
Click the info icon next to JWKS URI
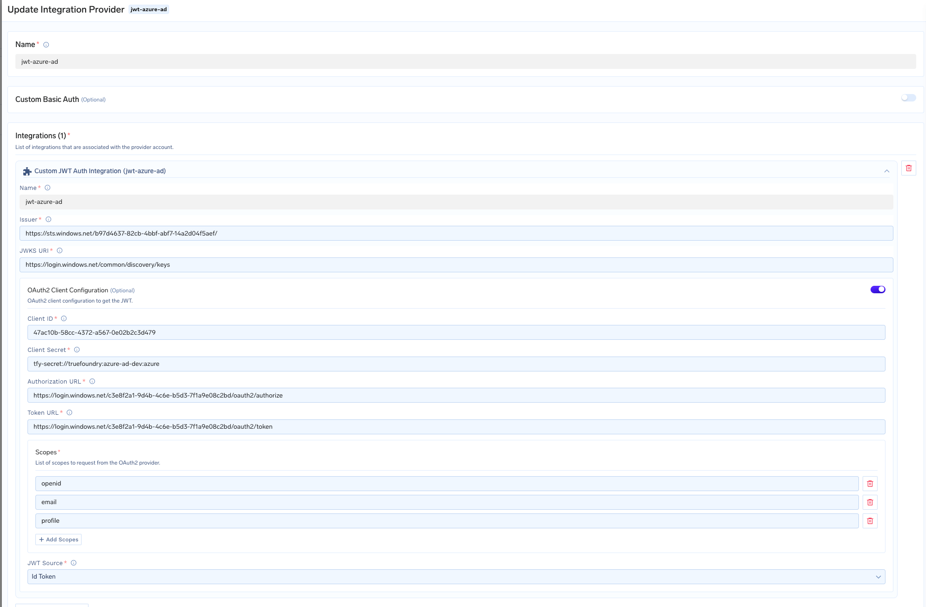60,251
